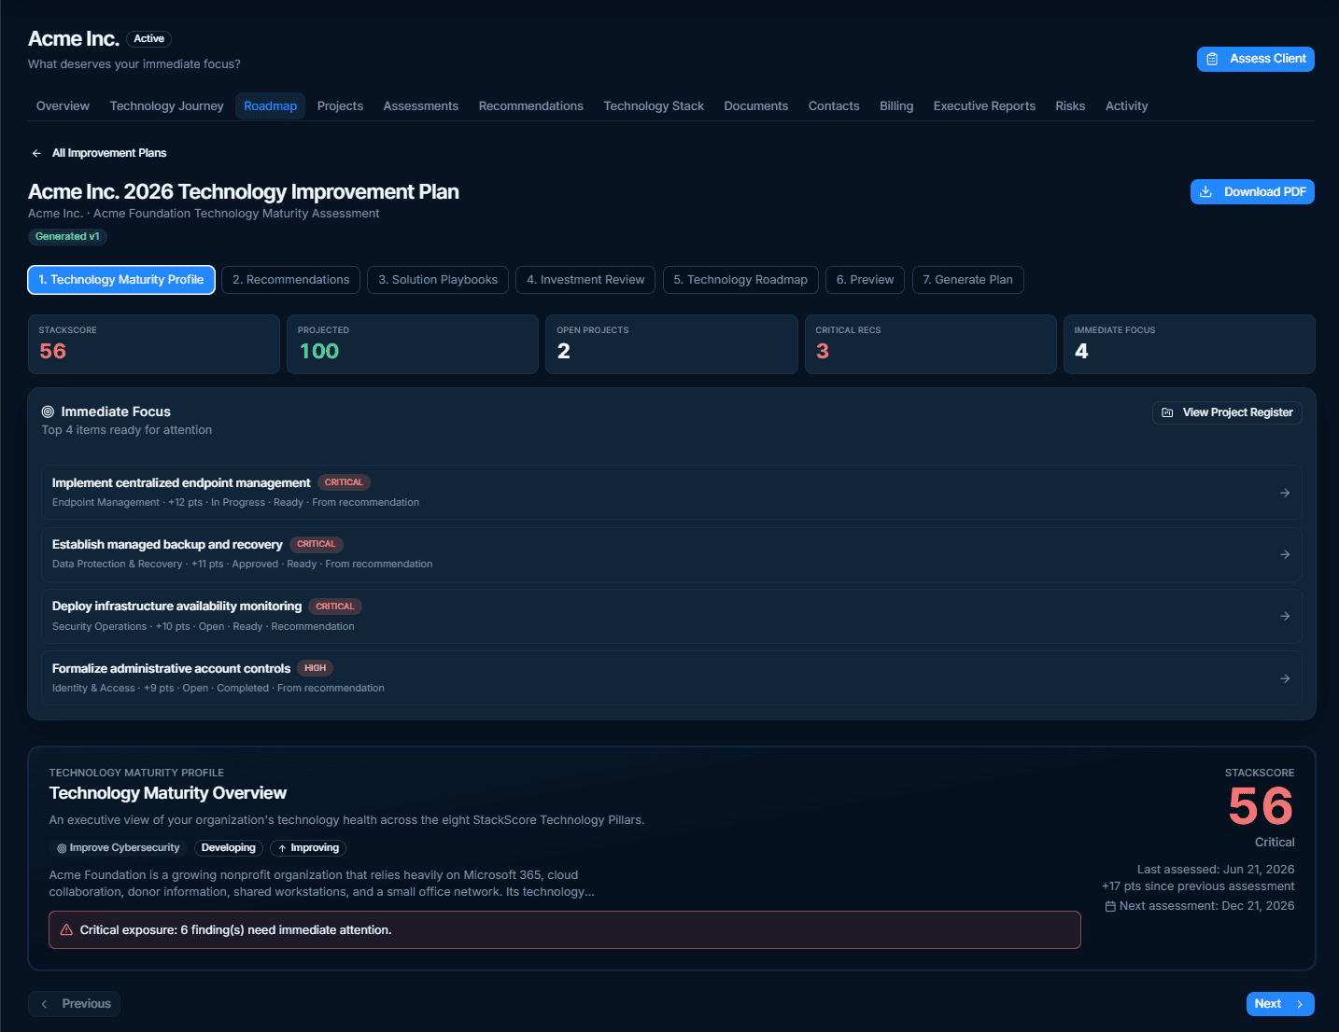Screen dimensions: 1339x1032
Task: Click the Critical exposure alert banner
Action: (565, 930)
